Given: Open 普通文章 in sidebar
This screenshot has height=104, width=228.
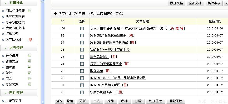Looking at the screenshot, I should click(x=12, y=61).
